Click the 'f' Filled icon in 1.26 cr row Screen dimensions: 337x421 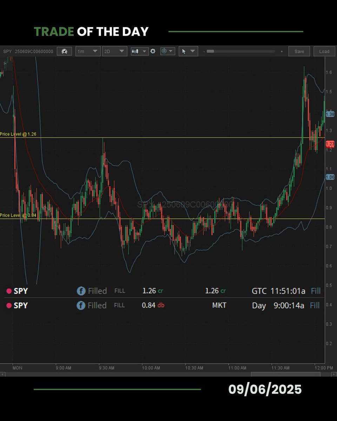[x=81, y=291]
